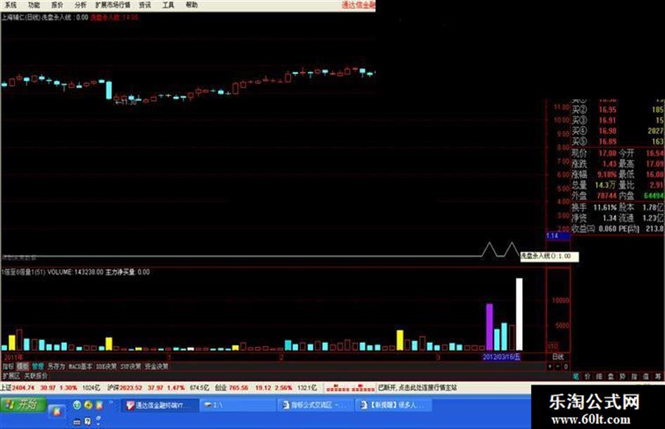Open the 扩展市场行情 menu

pos(113,5)
